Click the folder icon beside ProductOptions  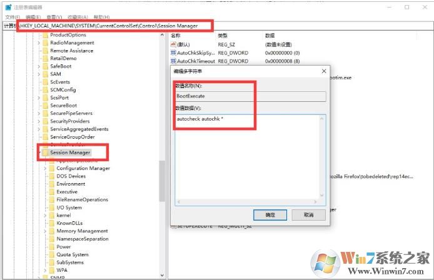pos(46,35)
